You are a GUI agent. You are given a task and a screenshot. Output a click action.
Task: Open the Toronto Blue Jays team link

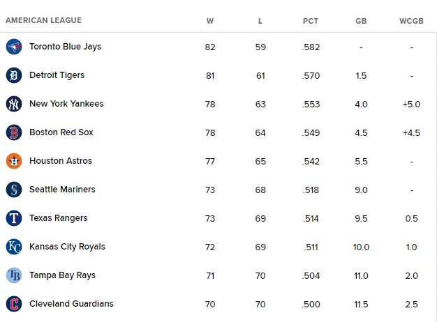click(65, 47)
